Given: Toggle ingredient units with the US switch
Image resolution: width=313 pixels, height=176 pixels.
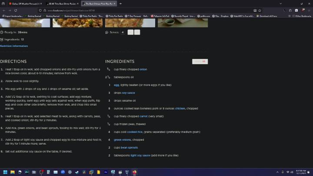Looking at the screenshot, I should (x=200, y=61).
